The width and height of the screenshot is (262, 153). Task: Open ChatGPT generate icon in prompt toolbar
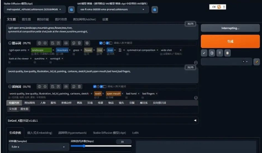(87, 43)
